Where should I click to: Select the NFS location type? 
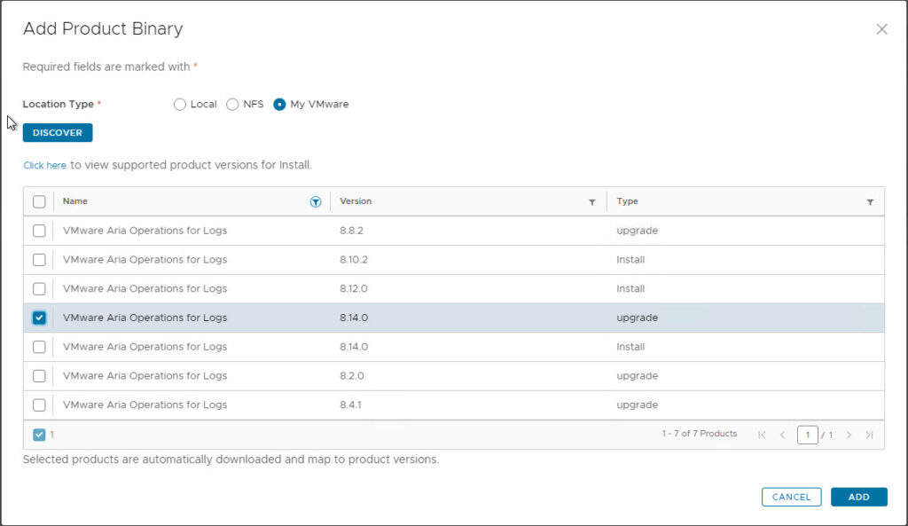[231, 104]
